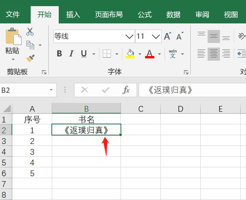Select column B header
Screen dimensions: 246x200
point(86,108)
